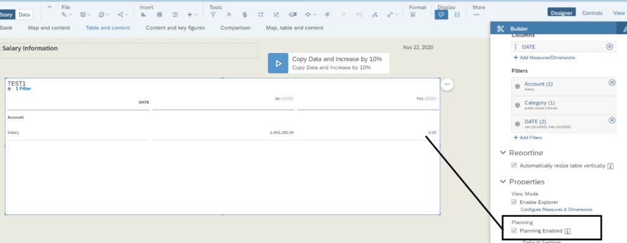Select the View tab
627x243 pixels.
(x=619, y=13)
